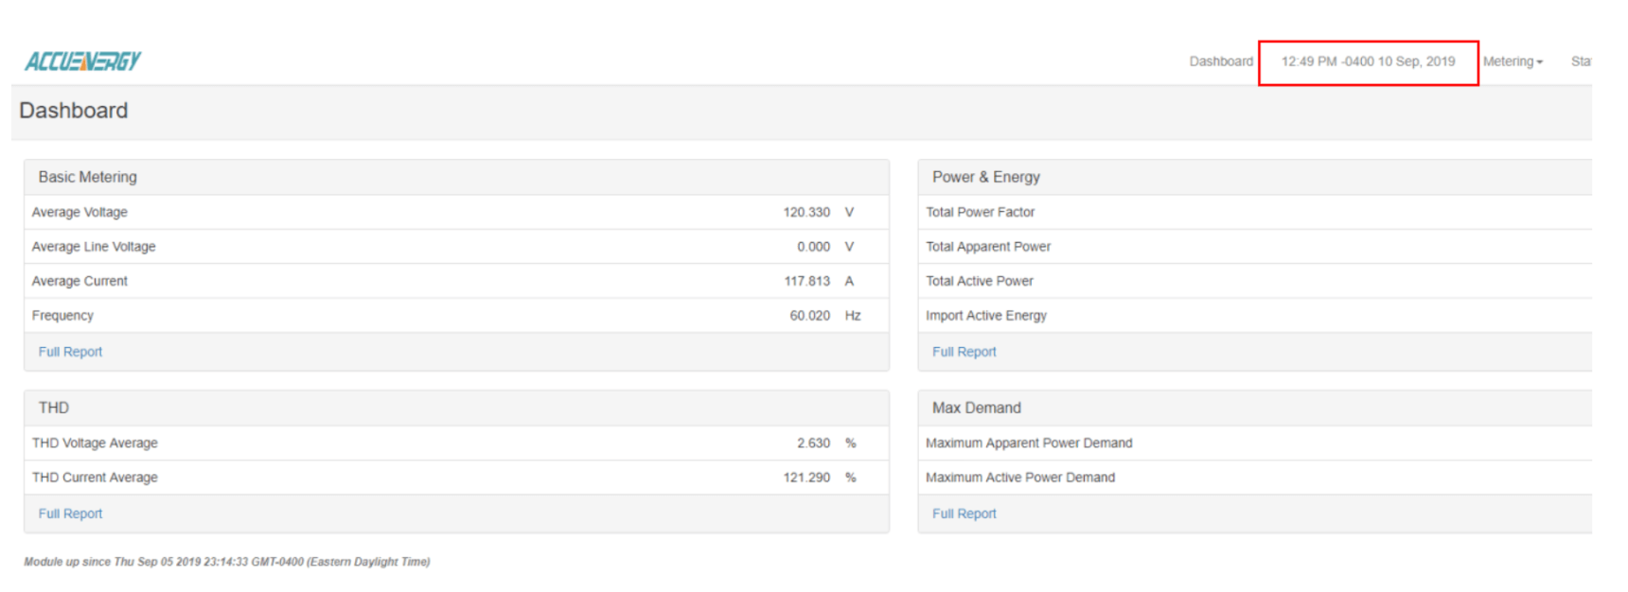Click the Module up since status text
The image size is (1628, 592).
coord(226,562)
